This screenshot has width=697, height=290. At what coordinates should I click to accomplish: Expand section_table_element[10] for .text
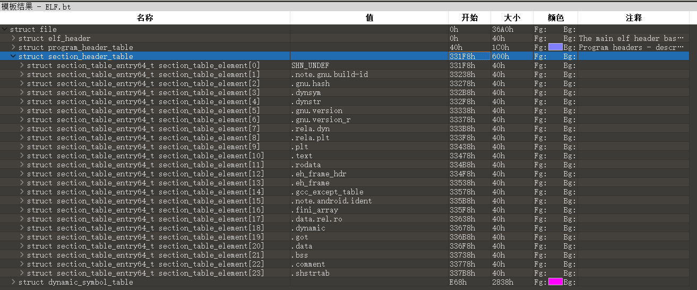click(22, 156)
